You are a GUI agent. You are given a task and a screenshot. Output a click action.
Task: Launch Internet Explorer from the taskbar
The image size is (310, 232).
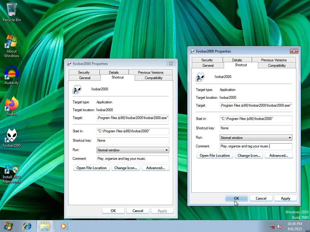(x=27, y=226)
